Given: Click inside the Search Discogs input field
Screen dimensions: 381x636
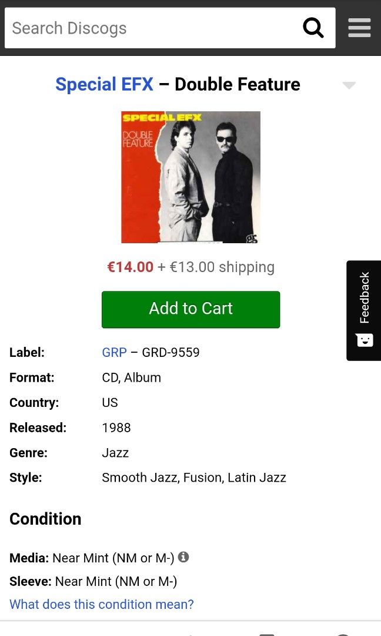Looking at the screenshot, I should click(x=118, y=28).
